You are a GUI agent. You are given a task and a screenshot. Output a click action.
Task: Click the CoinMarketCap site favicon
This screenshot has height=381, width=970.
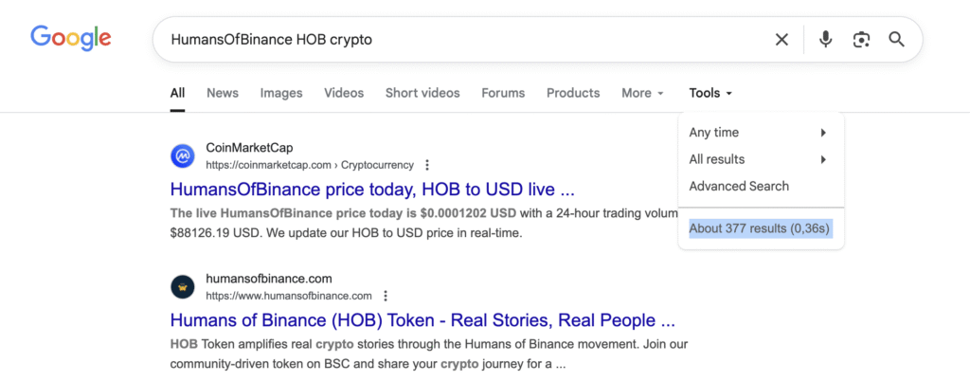183,155
